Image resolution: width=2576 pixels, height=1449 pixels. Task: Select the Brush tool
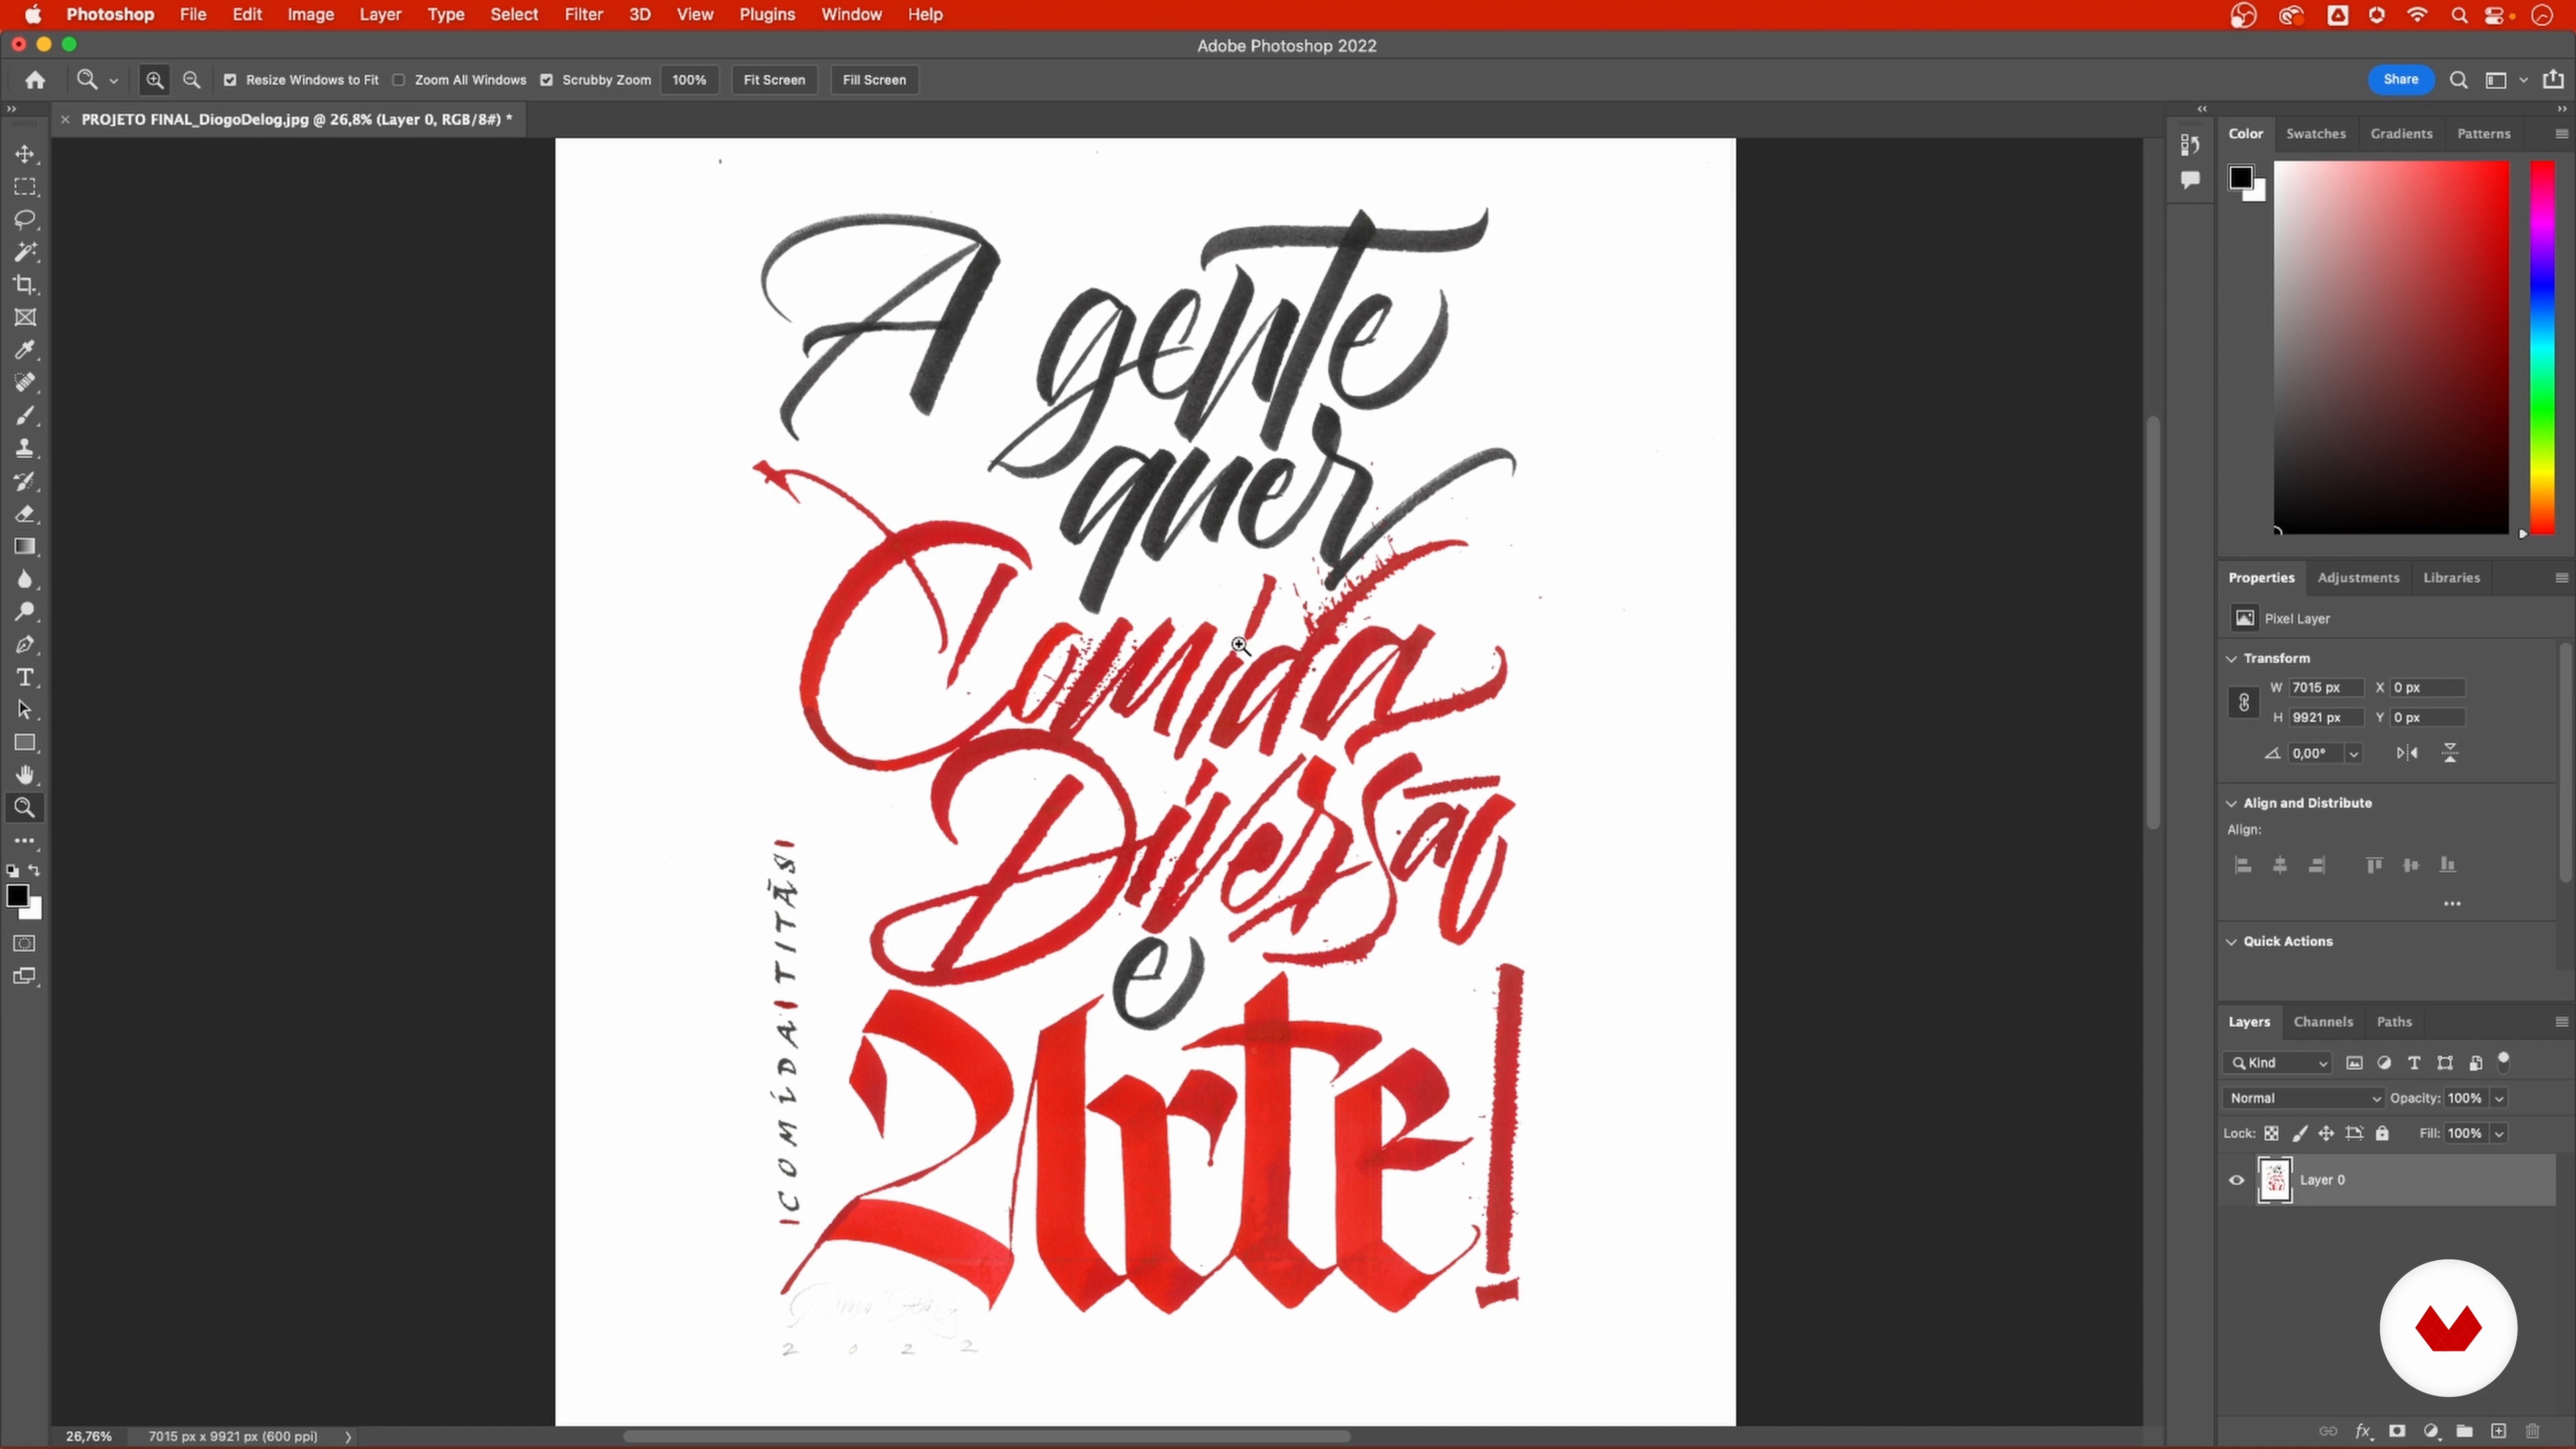tap(25, 416)
